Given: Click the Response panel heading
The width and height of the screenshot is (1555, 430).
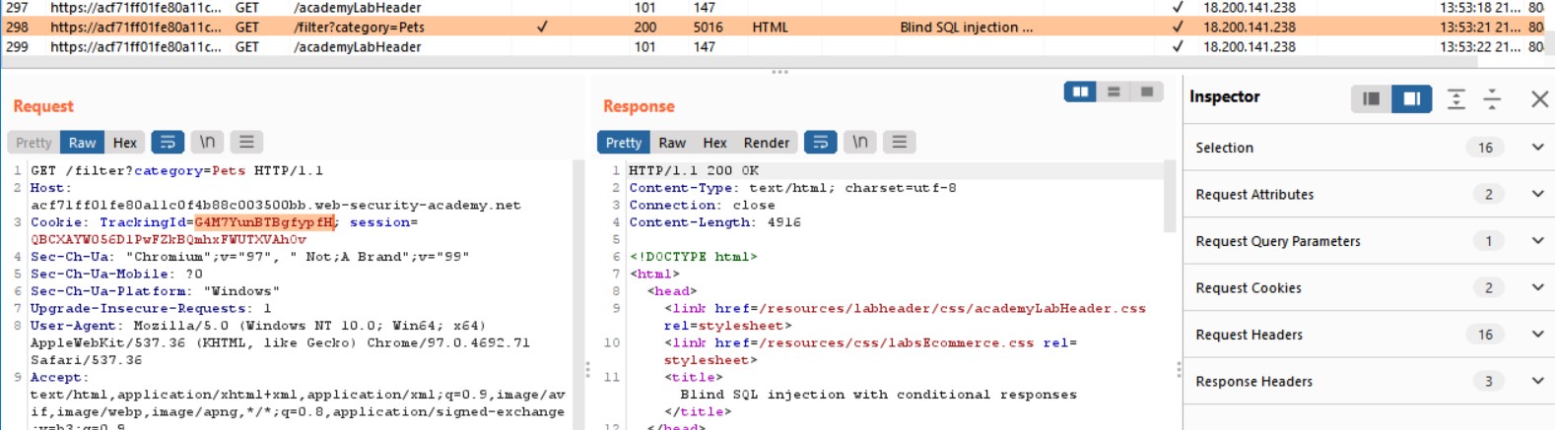Looking at the screenshot, I should click(x=639, y=106).
